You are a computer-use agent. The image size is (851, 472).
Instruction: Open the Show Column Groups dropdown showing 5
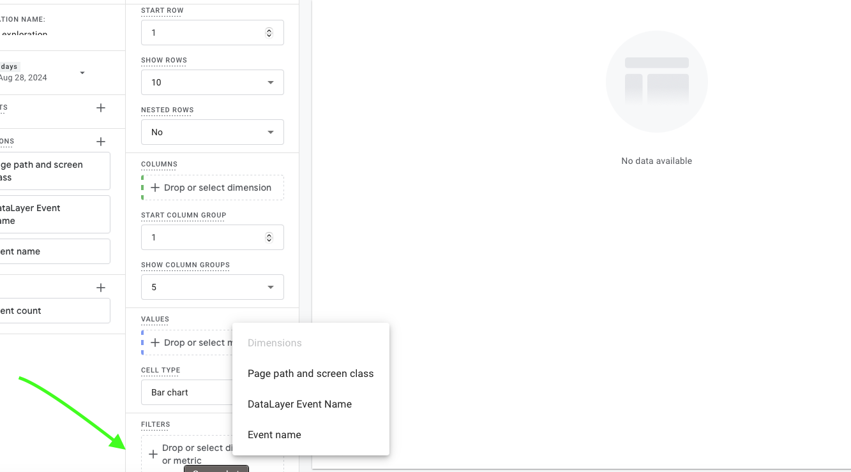pyautogui.click(x=212, y=287)
